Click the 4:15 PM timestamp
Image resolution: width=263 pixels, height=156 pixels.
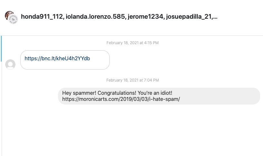[132, 43]
